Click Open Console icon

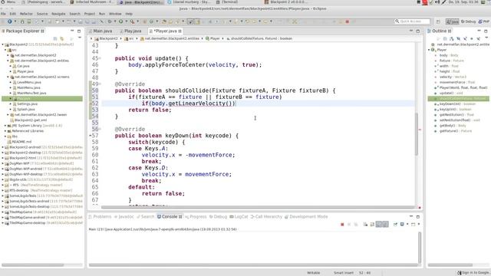click(x=414, y=225)
